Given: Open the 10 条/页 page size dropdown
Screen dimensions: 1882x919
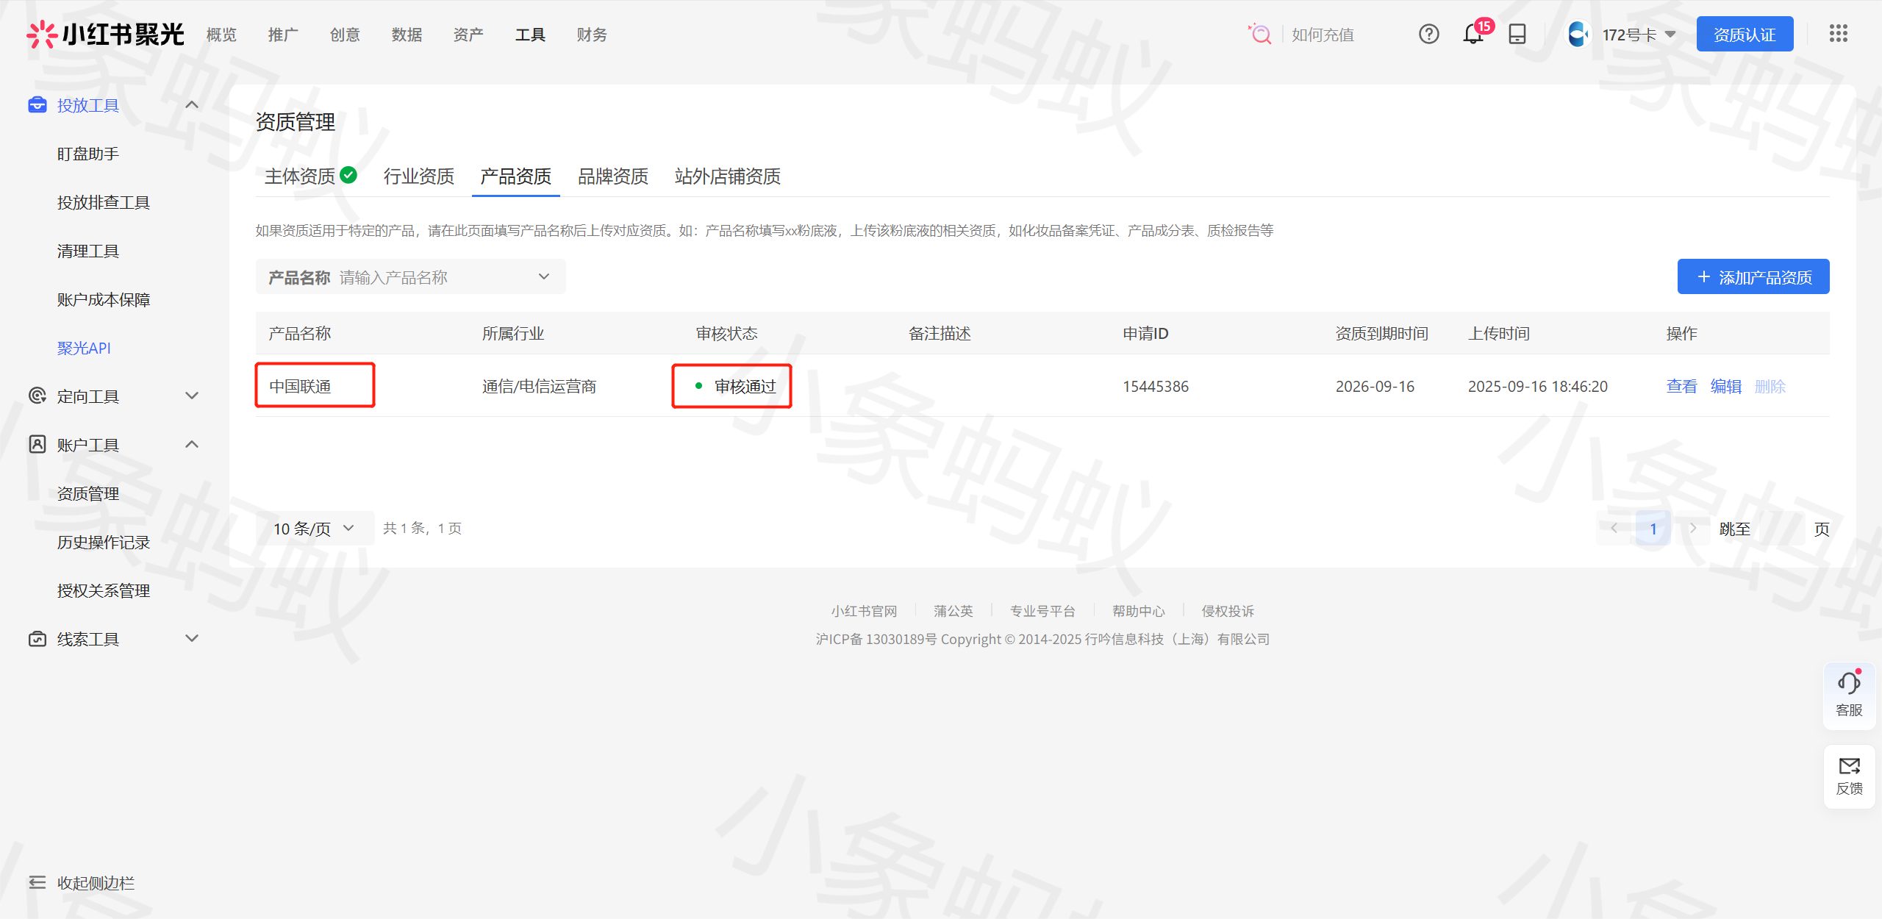Looking at the screenshot, I should (314, 529).
